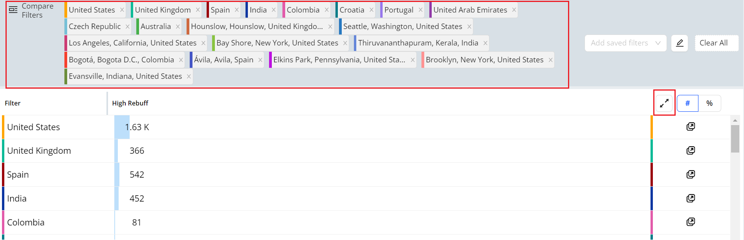Remove the Croatia filter chip
Viewport: 744px width, 240px height.
(372, 10)
